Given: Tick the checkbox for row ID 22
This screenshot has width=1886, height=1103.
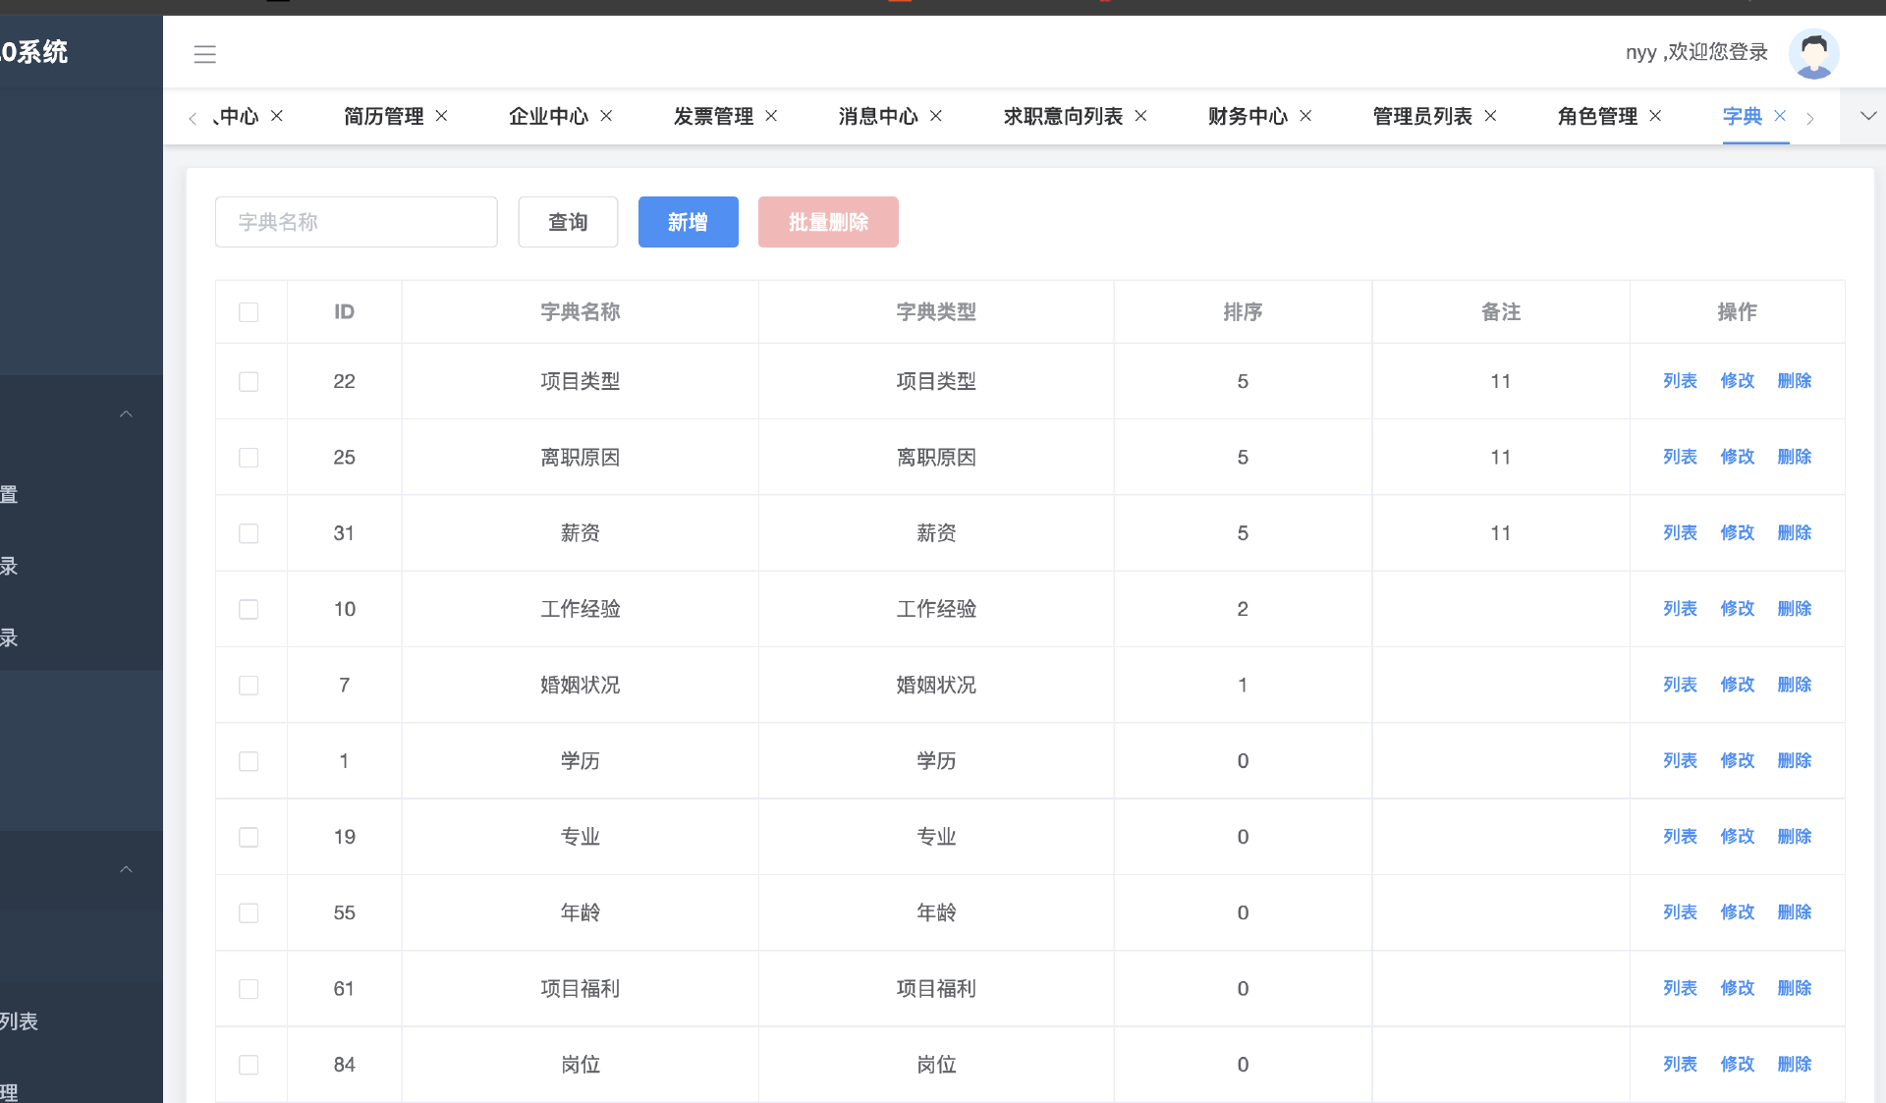Looking at the screenshot, I should pyautogui.click(x=249, y=381).
